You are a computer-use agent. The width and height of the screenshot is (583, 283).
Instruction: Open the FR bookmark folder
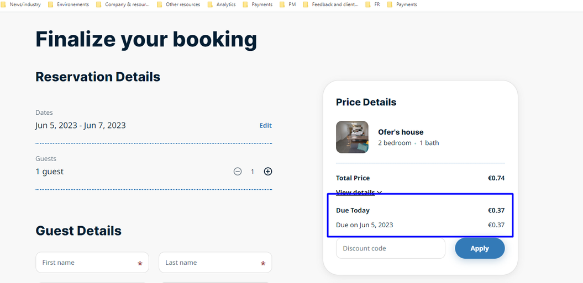[x=373, y=4]
